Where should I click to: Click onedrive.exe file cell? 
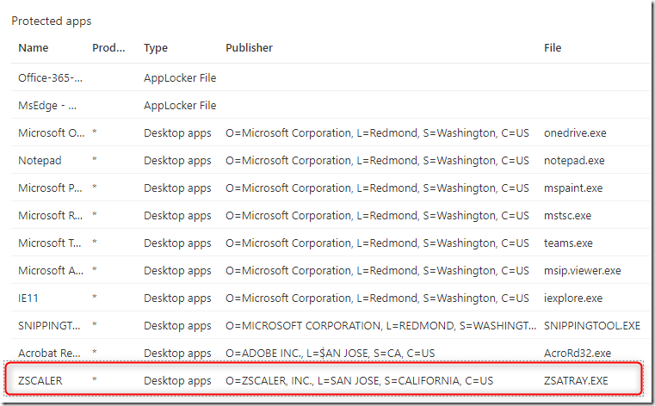click(x=575, y=133)
